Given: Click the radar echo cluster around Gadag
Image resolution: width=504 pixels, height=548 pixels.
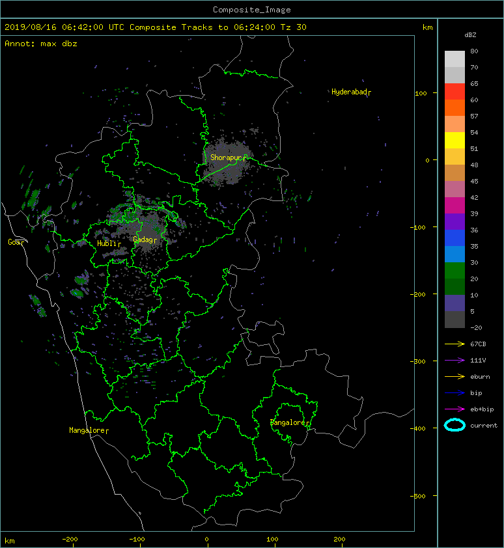Looking at the screenshot, I should point(148,229).
